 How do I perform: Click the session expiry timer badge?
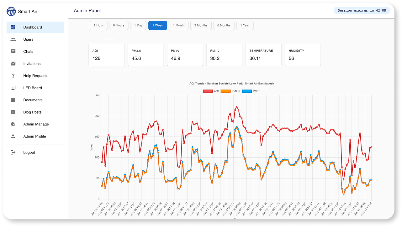tap(362, 11)
